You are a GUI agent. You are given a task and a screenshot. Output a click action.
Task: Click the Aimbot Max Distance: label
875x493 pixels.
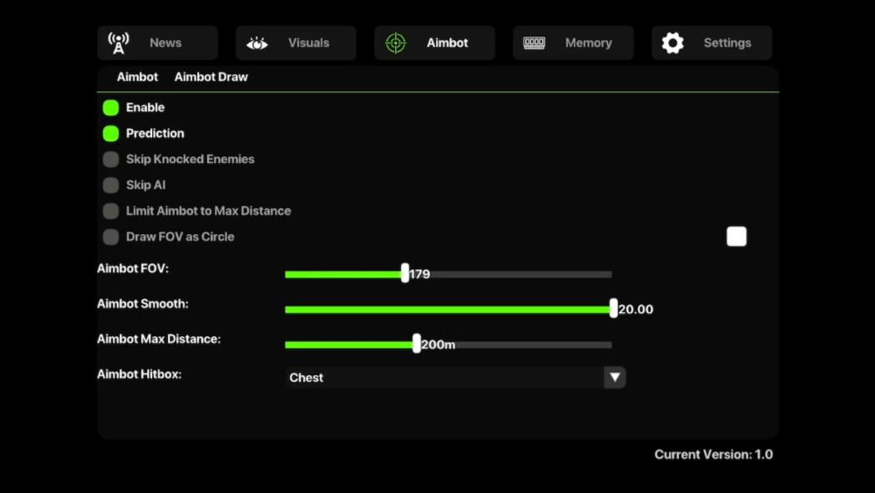pos(159,339)
